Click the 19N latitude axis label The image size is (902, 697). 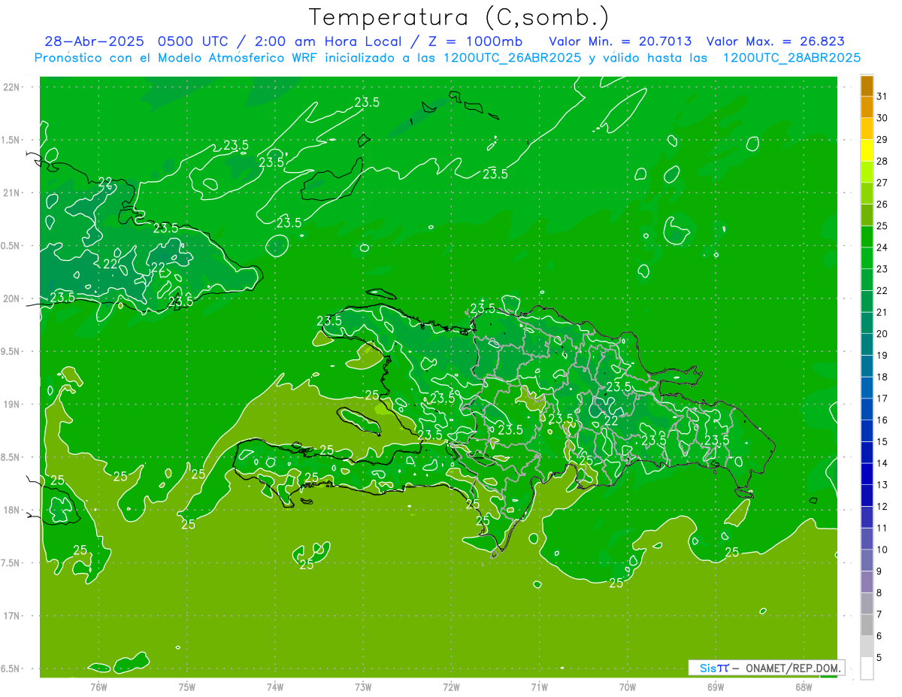point(11,405)
